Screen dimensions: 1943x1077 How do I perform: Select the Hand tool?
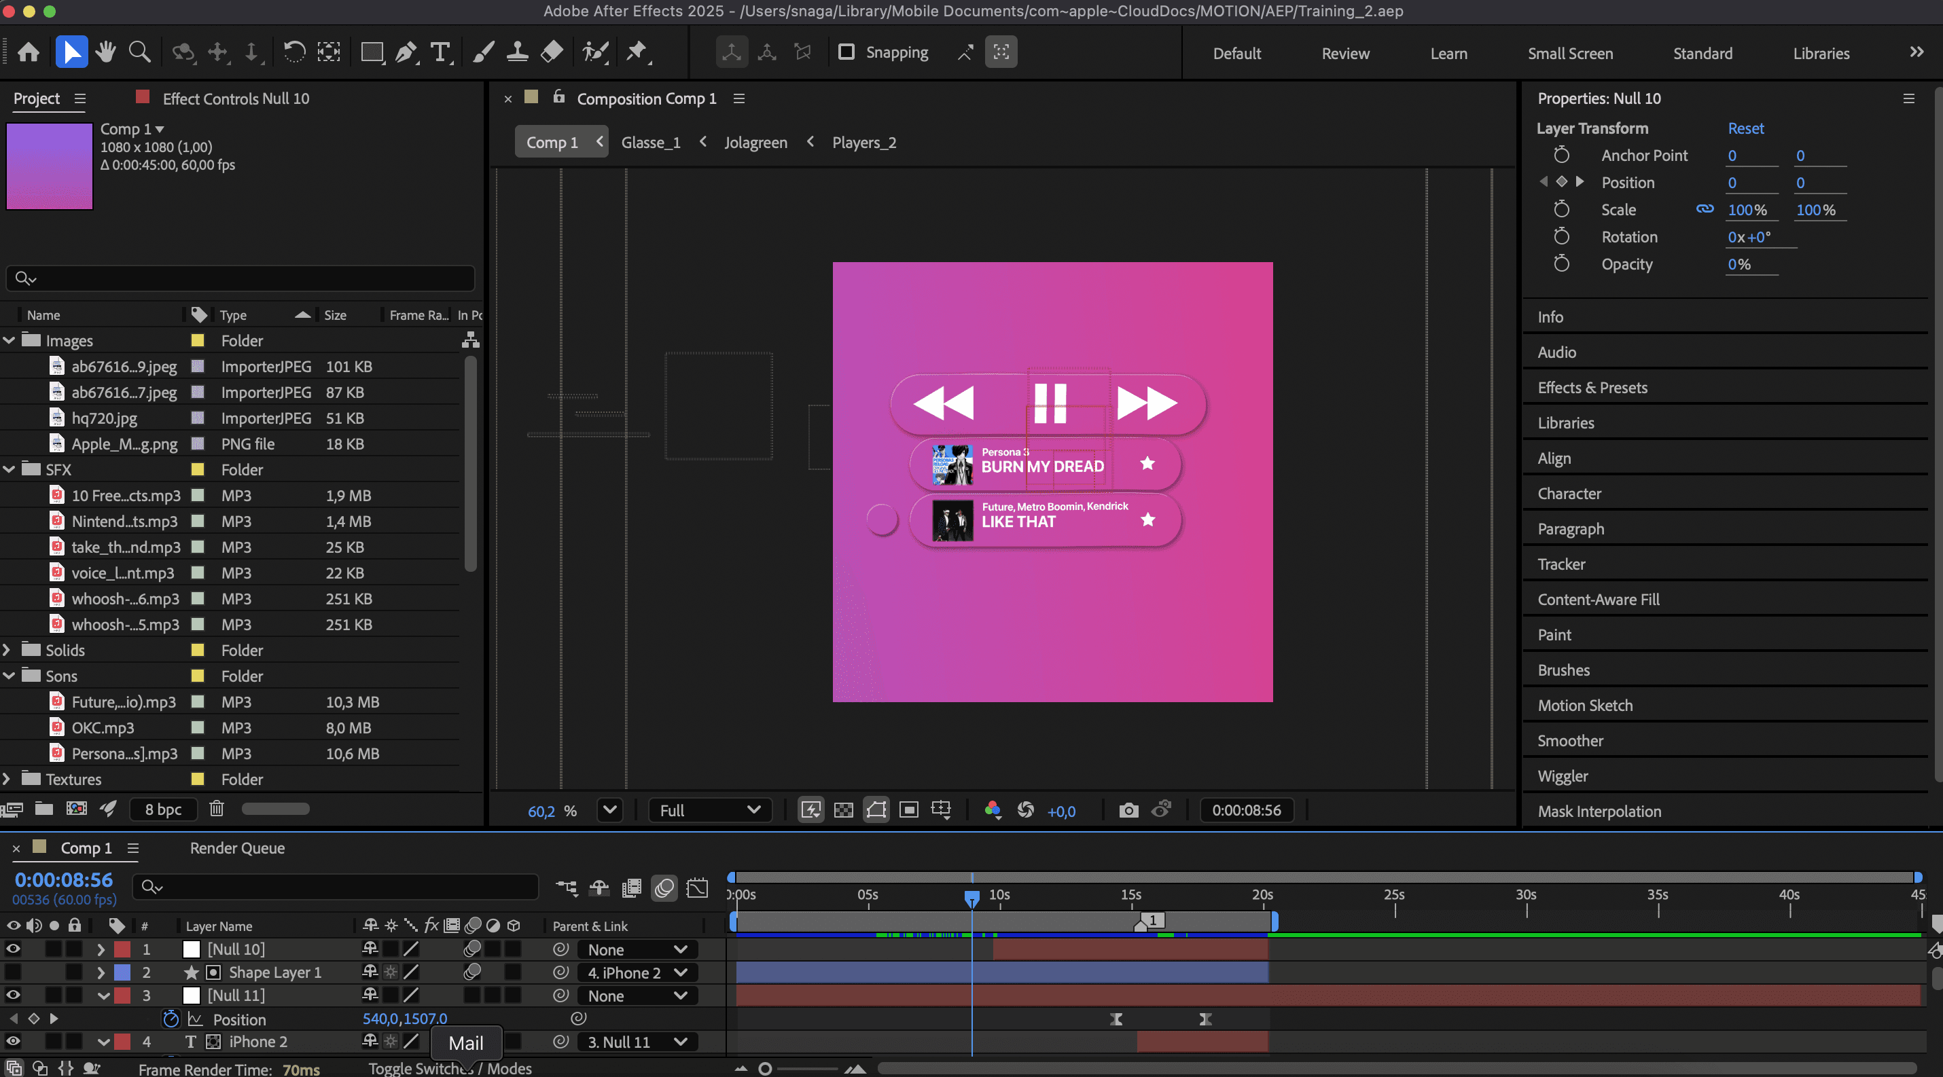pyautogui.click(x=105, y=52)
